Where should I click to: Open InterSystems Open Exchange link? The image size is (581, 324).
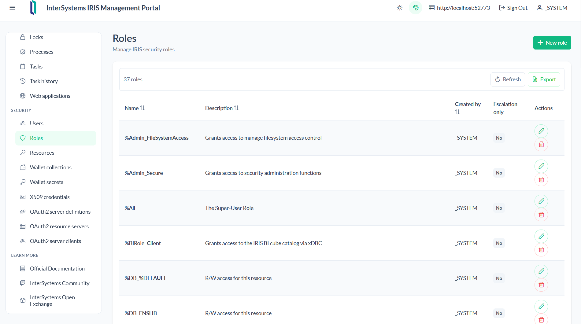click(x=56, y=301)
